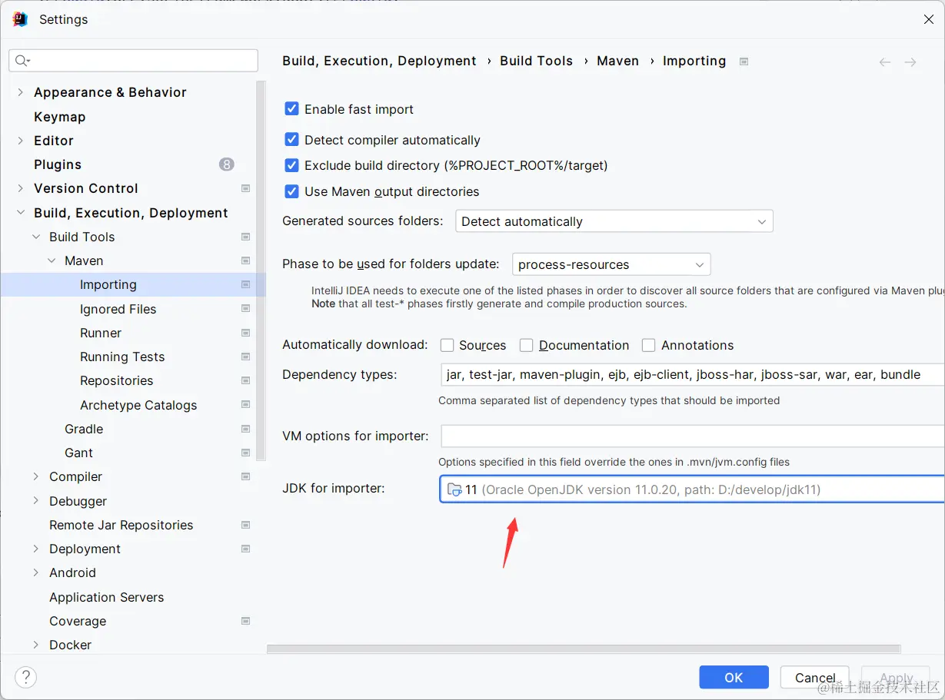Select Ignored Files under Maven
Screen dimensions: 945x700
[118, 309]
